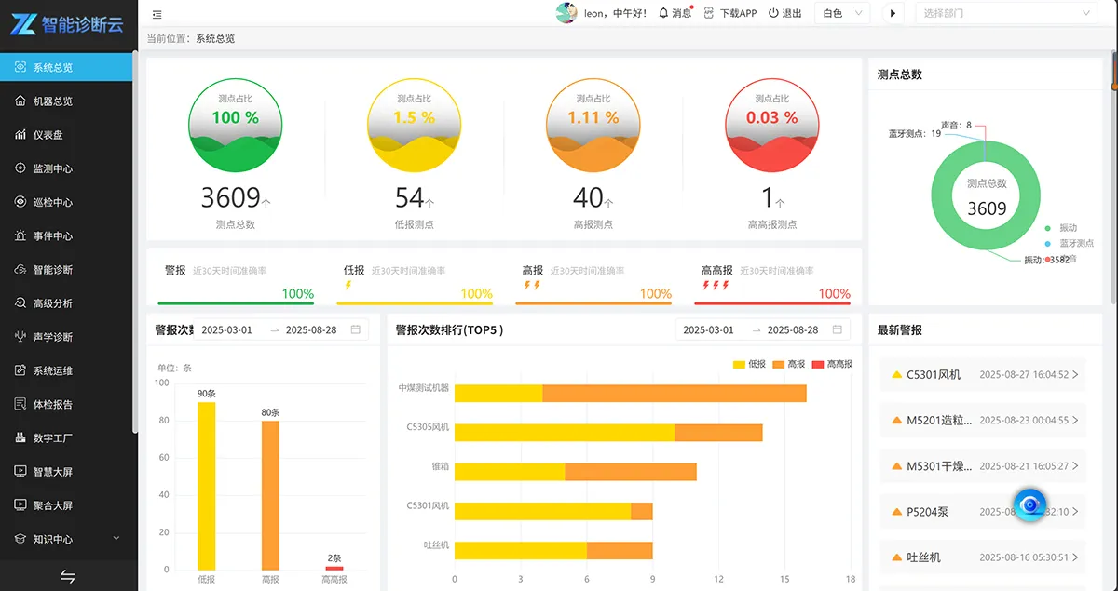Open the Acoustic Diagnosis menu item
The width and height of the screenshot is (1118, 591).
[x=52, y=337]
